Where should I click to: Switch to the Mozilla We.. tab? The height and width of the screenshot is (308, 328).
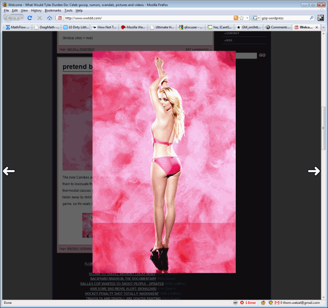coord(133,27)
